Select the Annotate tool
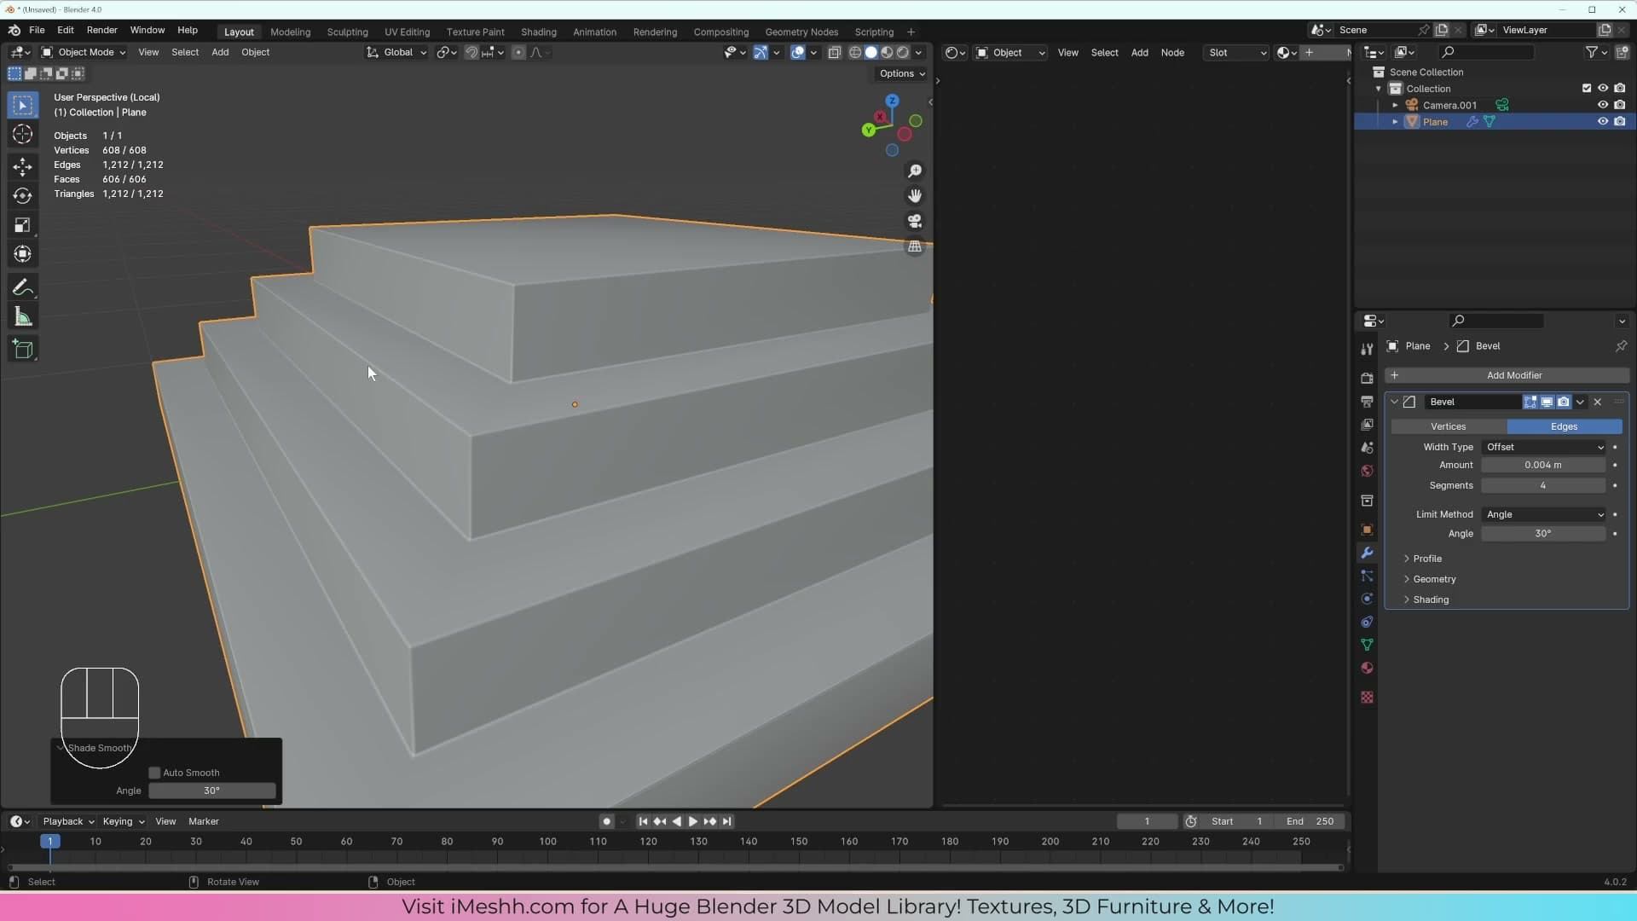The image size is (1637, 921). point(23,287)
